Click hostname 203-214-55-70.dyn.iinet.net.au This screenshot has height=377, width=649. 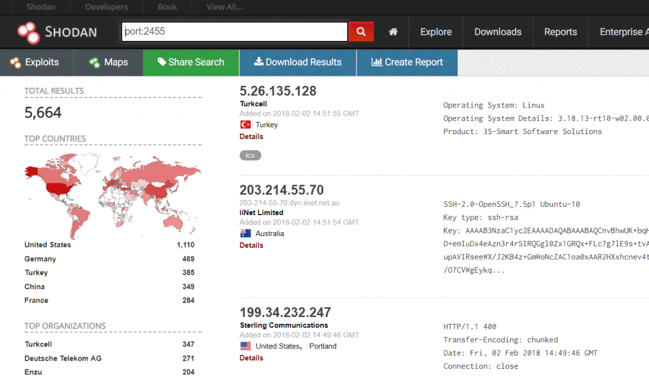(x=289, y=203)
